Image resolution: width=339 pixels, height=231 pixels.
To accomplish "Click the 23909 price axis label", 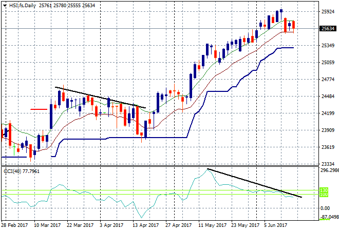I will tap(328, 130).
